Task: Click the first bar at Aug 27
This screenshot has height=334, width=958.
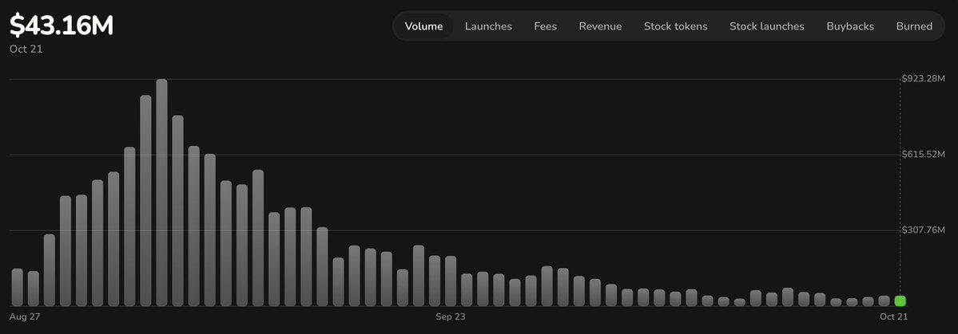Action: (17, 287)
